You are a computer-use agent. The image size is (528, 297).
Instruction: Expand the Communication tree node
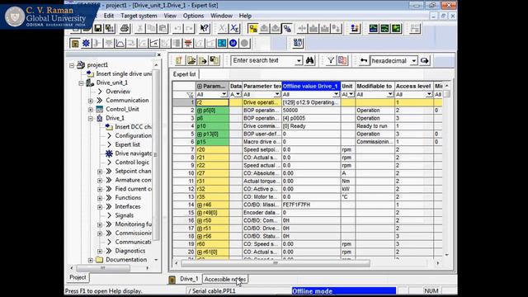(90, 101)
